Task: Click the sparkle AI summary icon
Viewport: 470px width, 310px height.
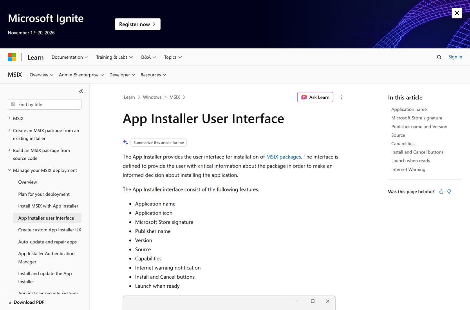Action: click(x=125, y=142)
